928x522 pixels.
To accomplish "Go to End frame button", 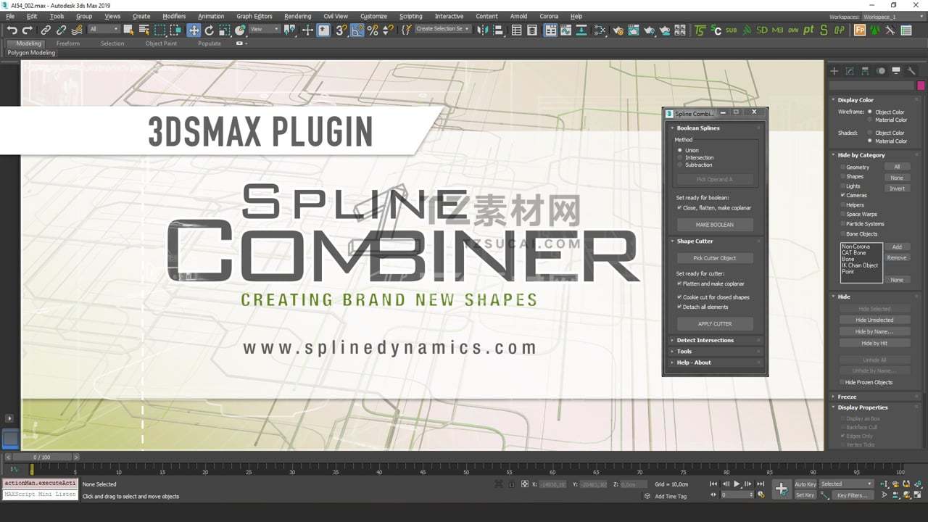I will (761, 484).
